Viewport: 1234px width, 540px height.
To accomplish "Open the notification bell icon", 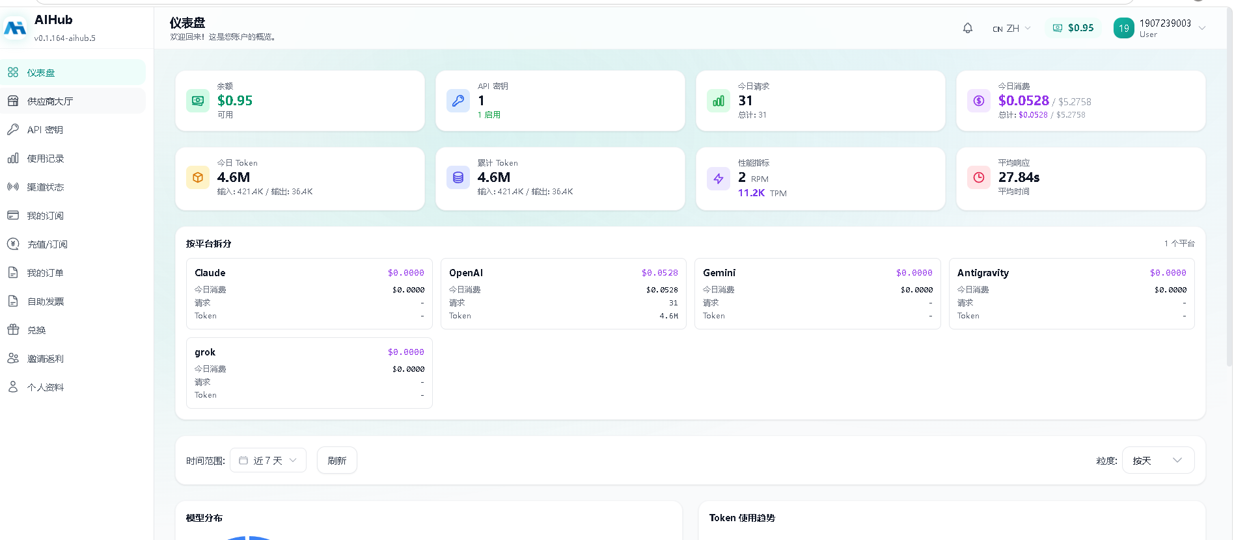I will point(967,28).
